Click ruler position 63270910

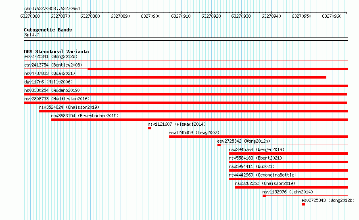point(181,16)
